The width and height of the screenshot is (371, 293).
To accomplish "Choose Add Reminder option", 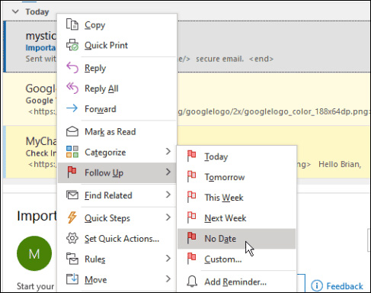I will [x=237, y=282].
